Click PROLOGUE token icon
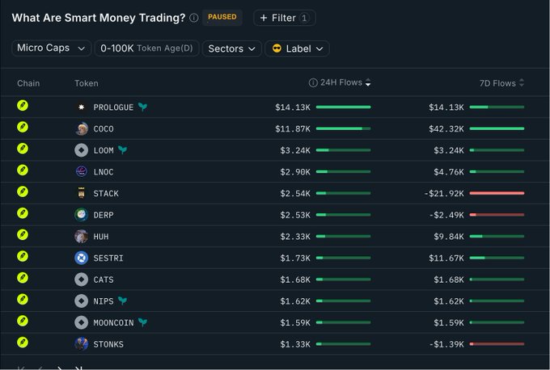The height and width of the screenshot is (370, 550). click(x=82, y=107)
